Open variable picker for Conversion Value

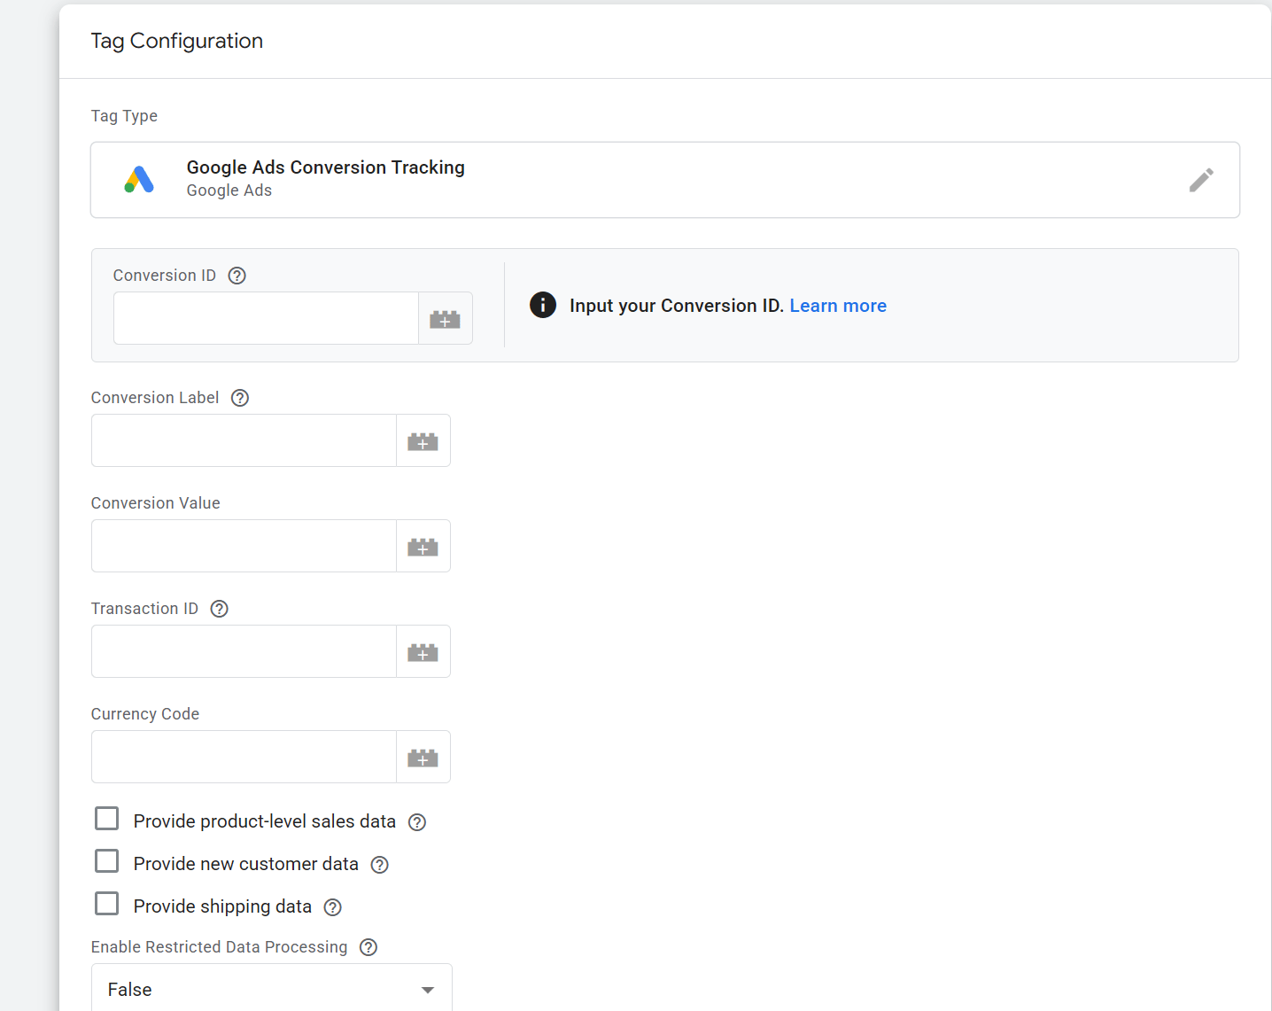[423, 547]
